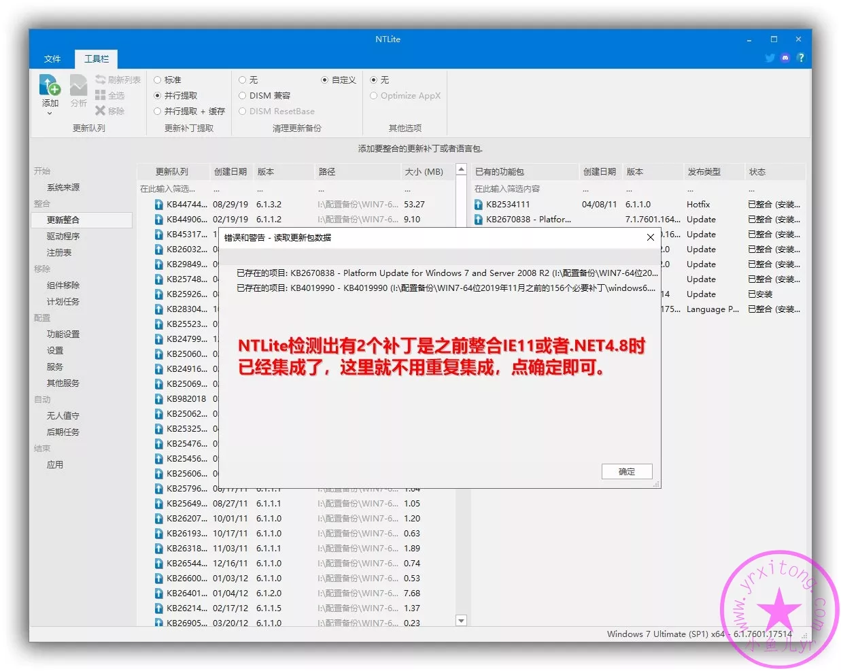Click the package icon of row KB26214

click(158, 608)
